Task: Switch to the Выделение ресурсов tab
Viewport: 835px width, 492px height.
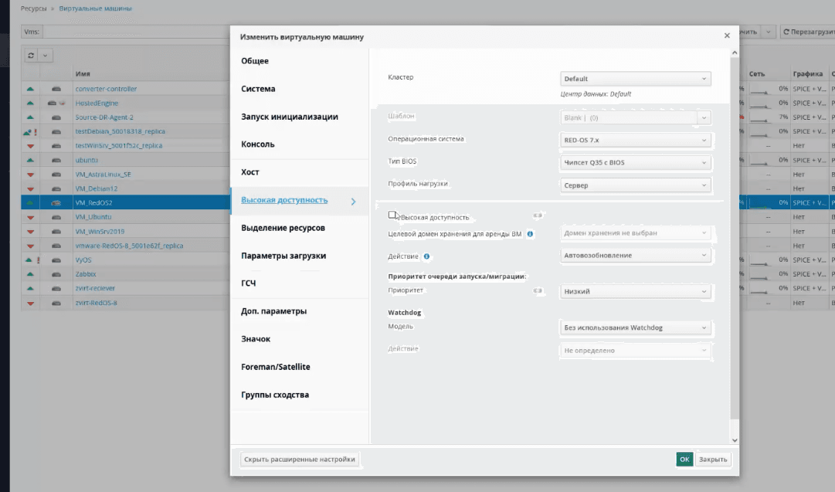Action: [x=283, y=228]
